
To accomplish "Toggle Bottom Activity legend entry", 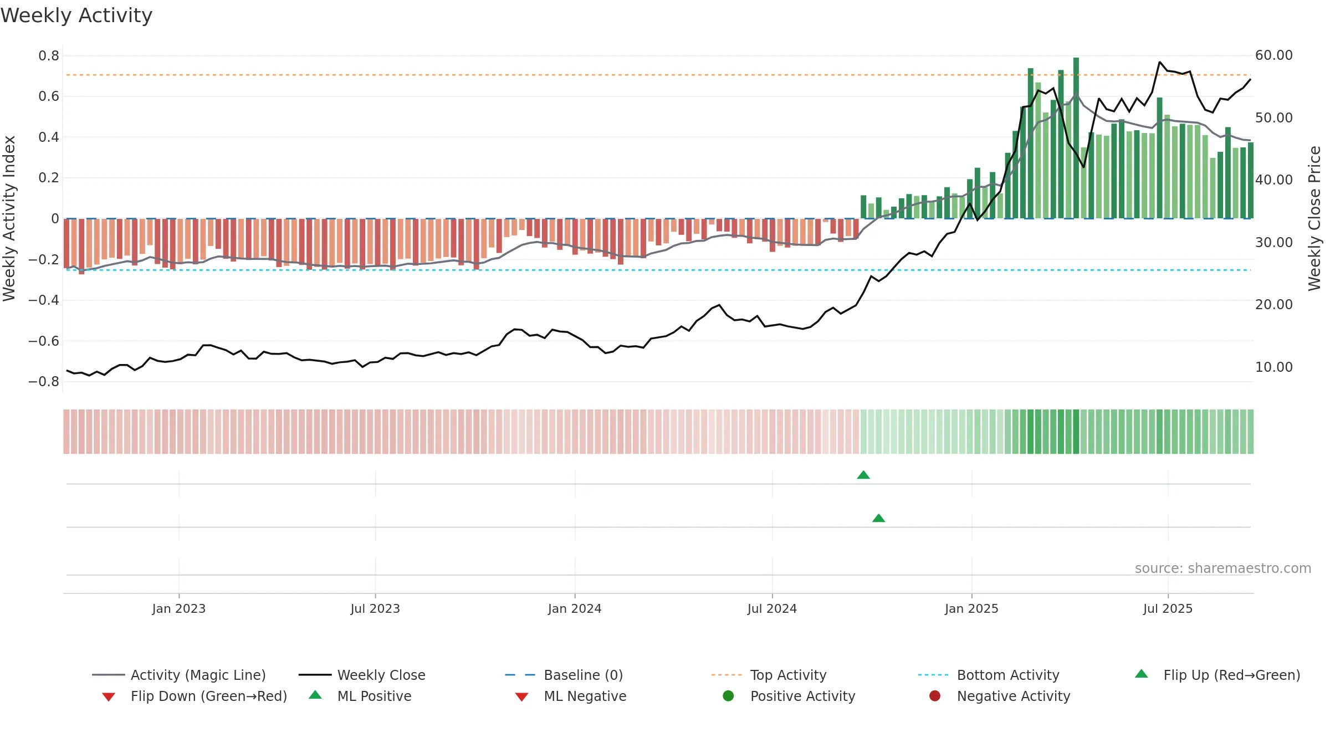I will click(989, 675).
